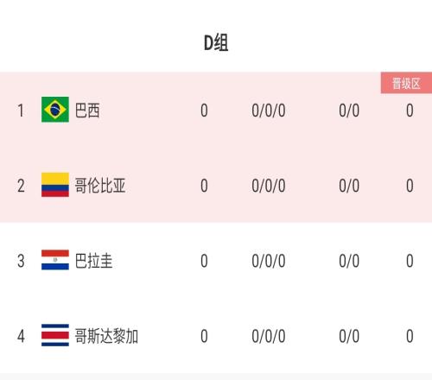Select rank number 3 in standings
The width and height of the screenshot is (432, 380).
21,261
